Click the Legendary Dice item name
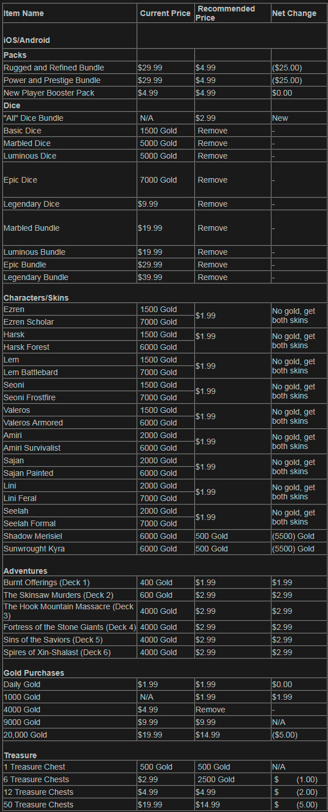The width and height of the screenshot is (328, 812). point(31,204)
